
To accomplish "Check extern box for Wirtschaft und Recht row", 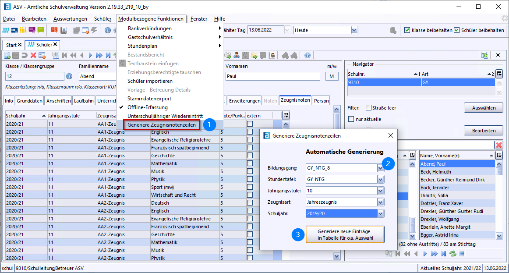I will pos(250,195).
